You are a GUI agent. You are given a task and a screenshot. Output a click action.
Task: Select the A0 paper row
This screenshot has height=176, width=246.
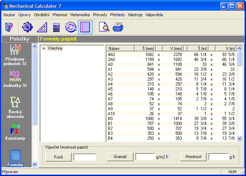click(x=171, y=64)
